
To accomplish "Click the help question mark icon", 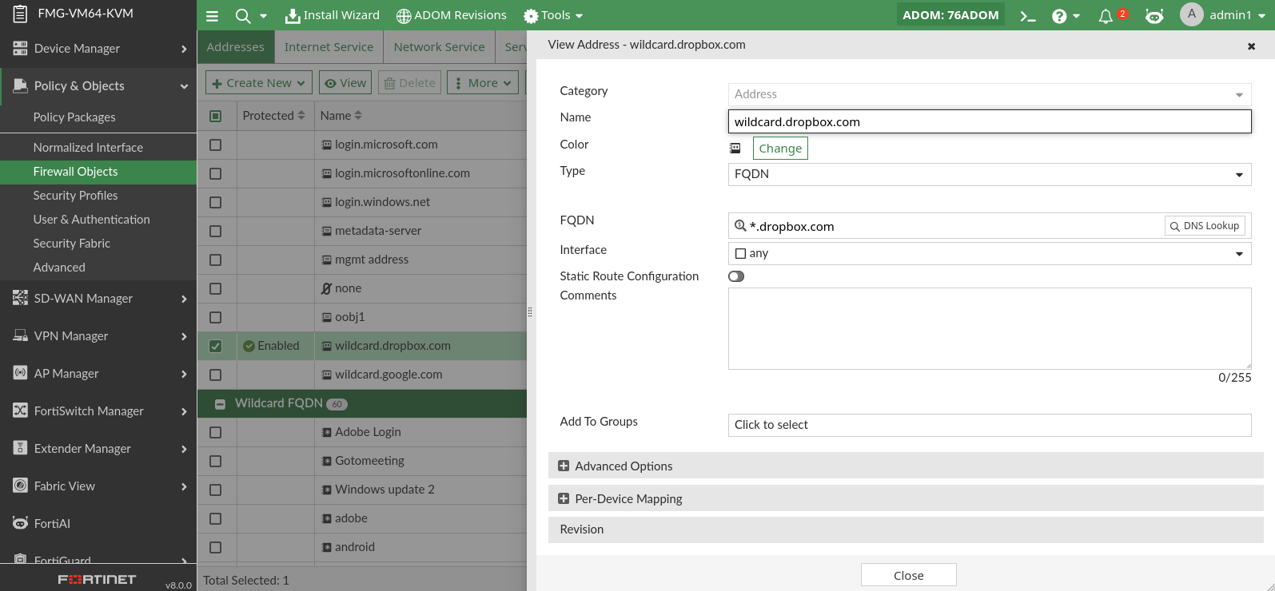I will tap(1059, 16).
